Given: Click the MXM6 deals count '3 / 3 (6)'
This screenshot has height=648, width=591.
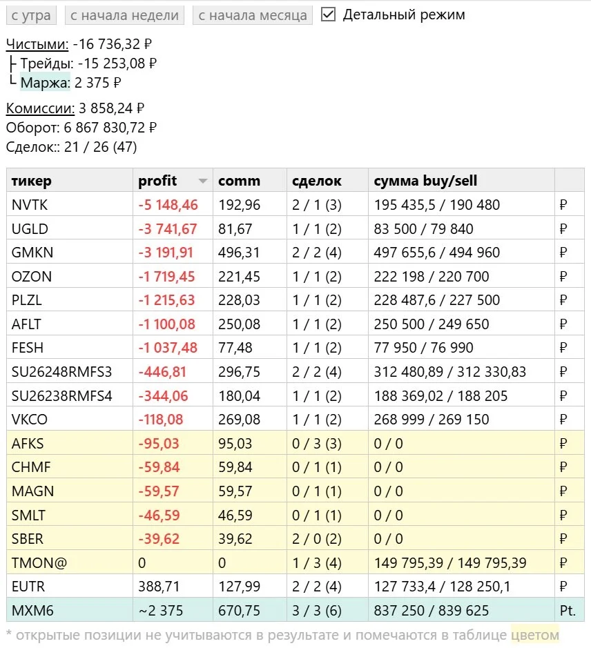Looking at the screenshot, I should (317, 610).
